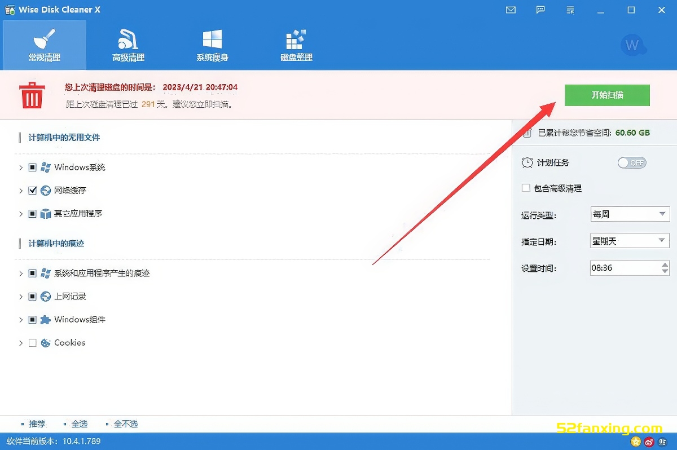This screenshot has height=450, width=677.
Task: Click the Cookies cookie icon
Action: point(46,343)
